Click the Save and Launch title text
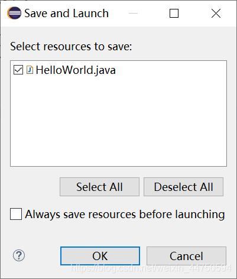The height and width of the screenshot is (279, 237). click(66, 14)
